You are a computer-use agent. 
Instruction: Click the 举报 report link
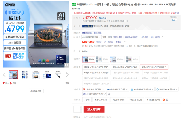(x=67, y=83)
